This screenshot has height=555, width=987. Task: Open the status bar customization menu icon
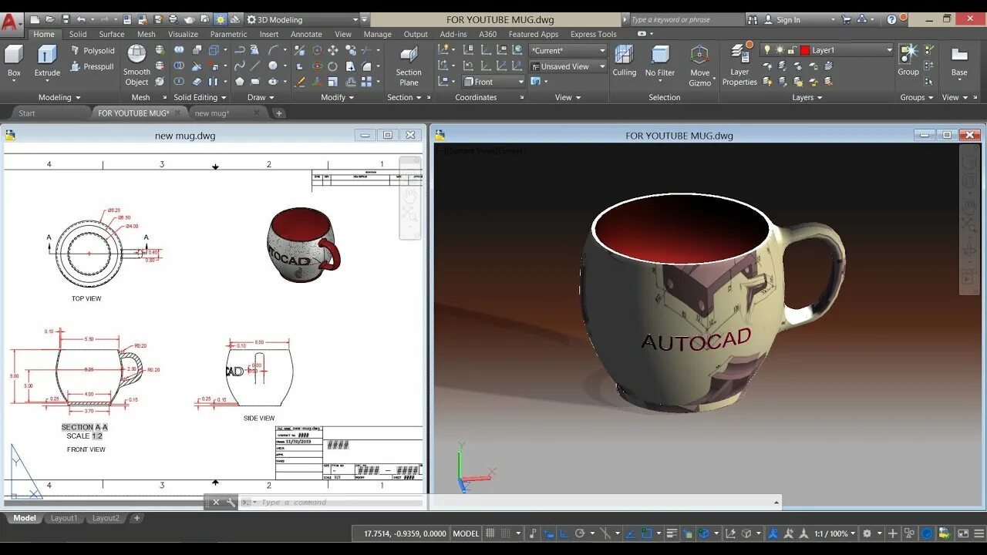point(978,533)
